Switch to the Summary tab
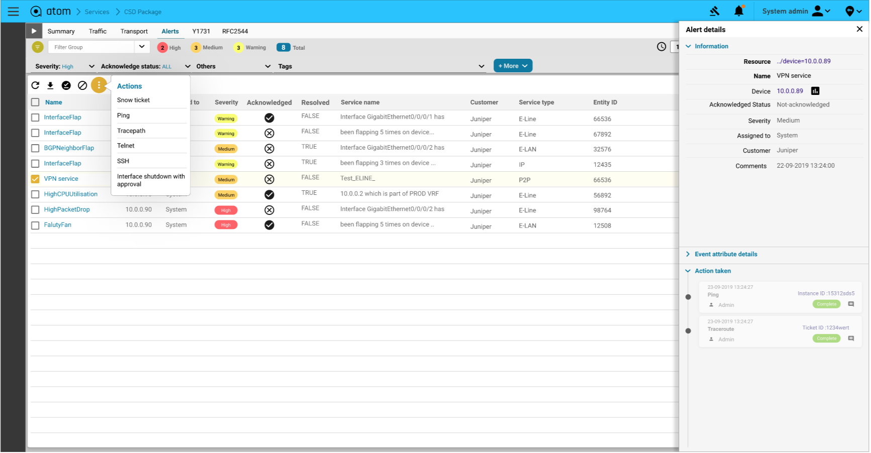 (61, 31)
